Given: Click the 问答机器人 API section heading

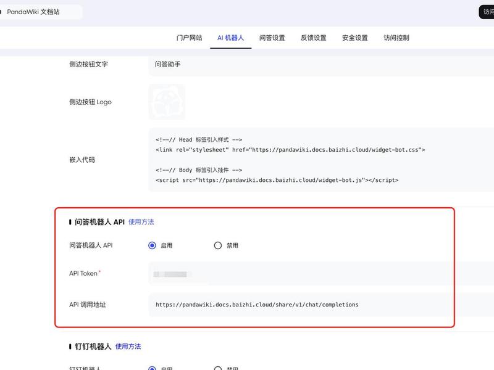Looking at the screenshot, I should pos(99,222).
